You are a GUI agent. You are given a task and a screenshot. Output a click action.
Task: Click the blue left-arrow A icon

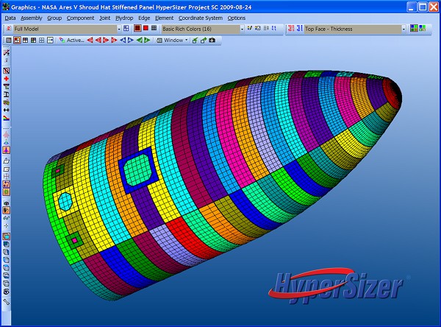(123, 41)
